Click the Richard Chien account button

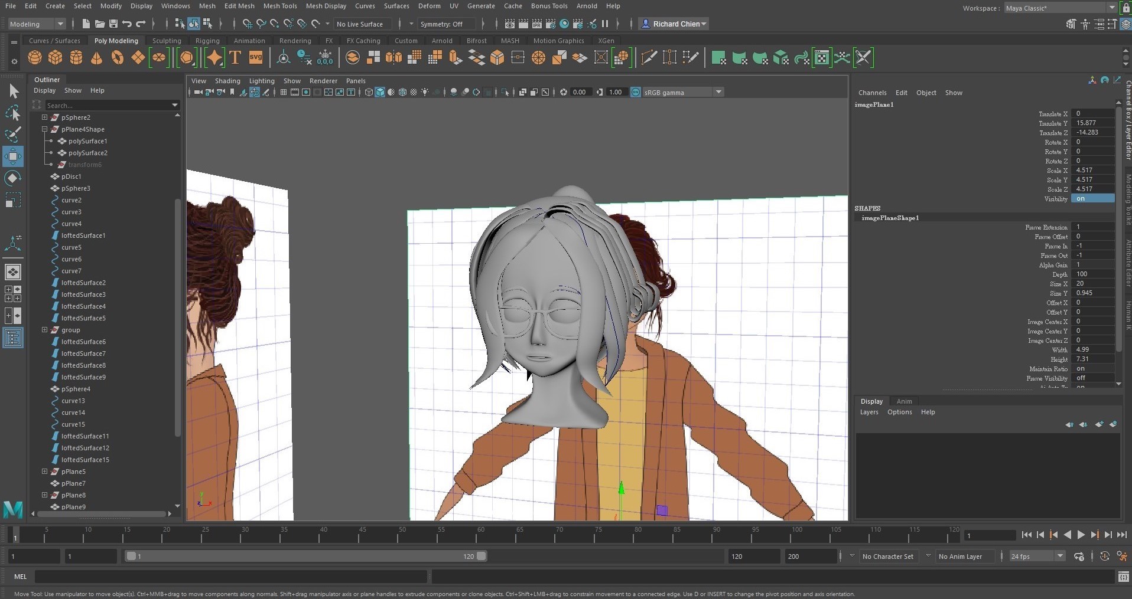coord(674,24)
